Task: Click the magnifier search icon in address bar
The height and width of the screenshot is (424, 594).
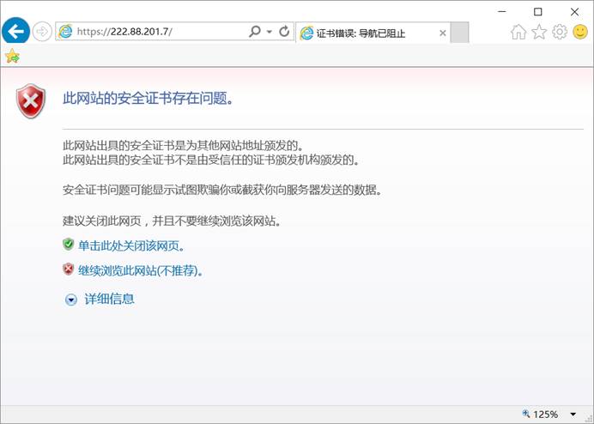Action: click(x=254, y=32)
